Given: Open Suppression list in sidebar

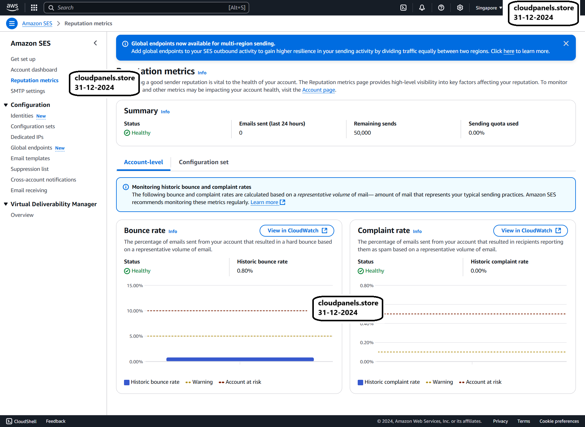Looking at the screenshot, I should click(x=30, y=169).
